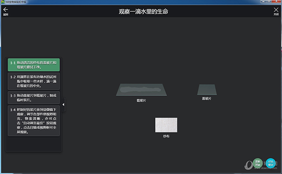The height and width of the screenshot is (174, 282).
Task: Click the 纱布 gauze cloth
Action: click(x=166, y=125)
